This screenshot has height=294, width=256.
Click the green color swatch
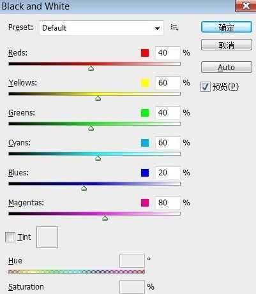[145, 113]
